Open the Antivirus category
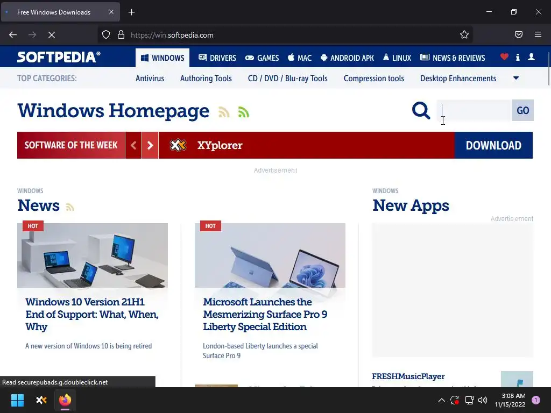 [x=150, y=79]
